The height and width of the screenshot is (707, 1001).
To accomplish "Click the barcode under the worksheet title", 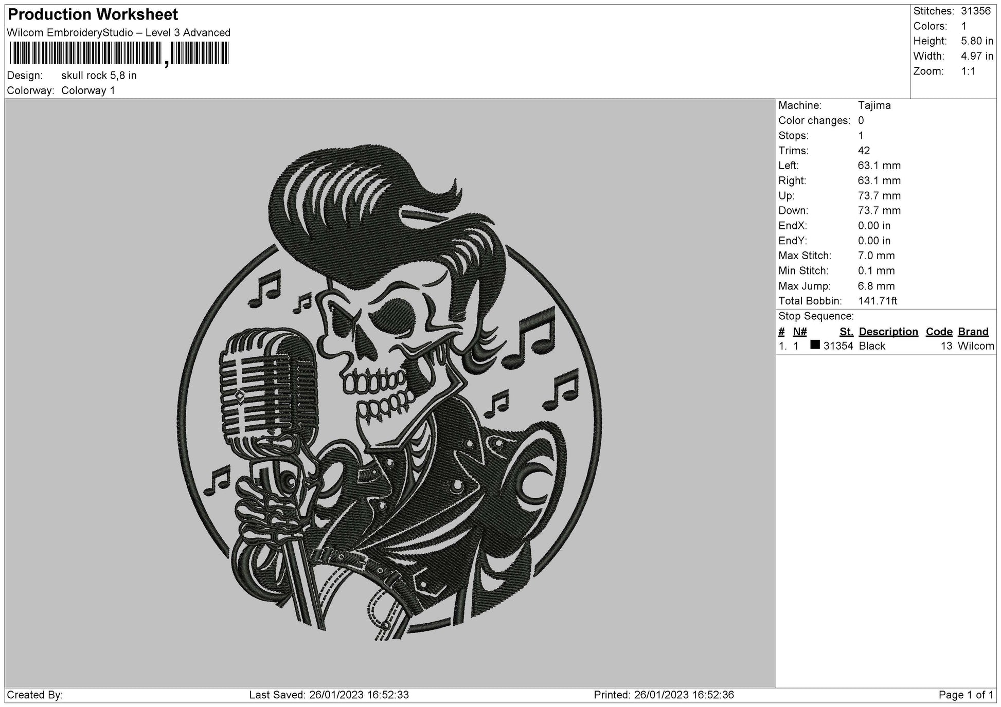I will coord(119,53).
